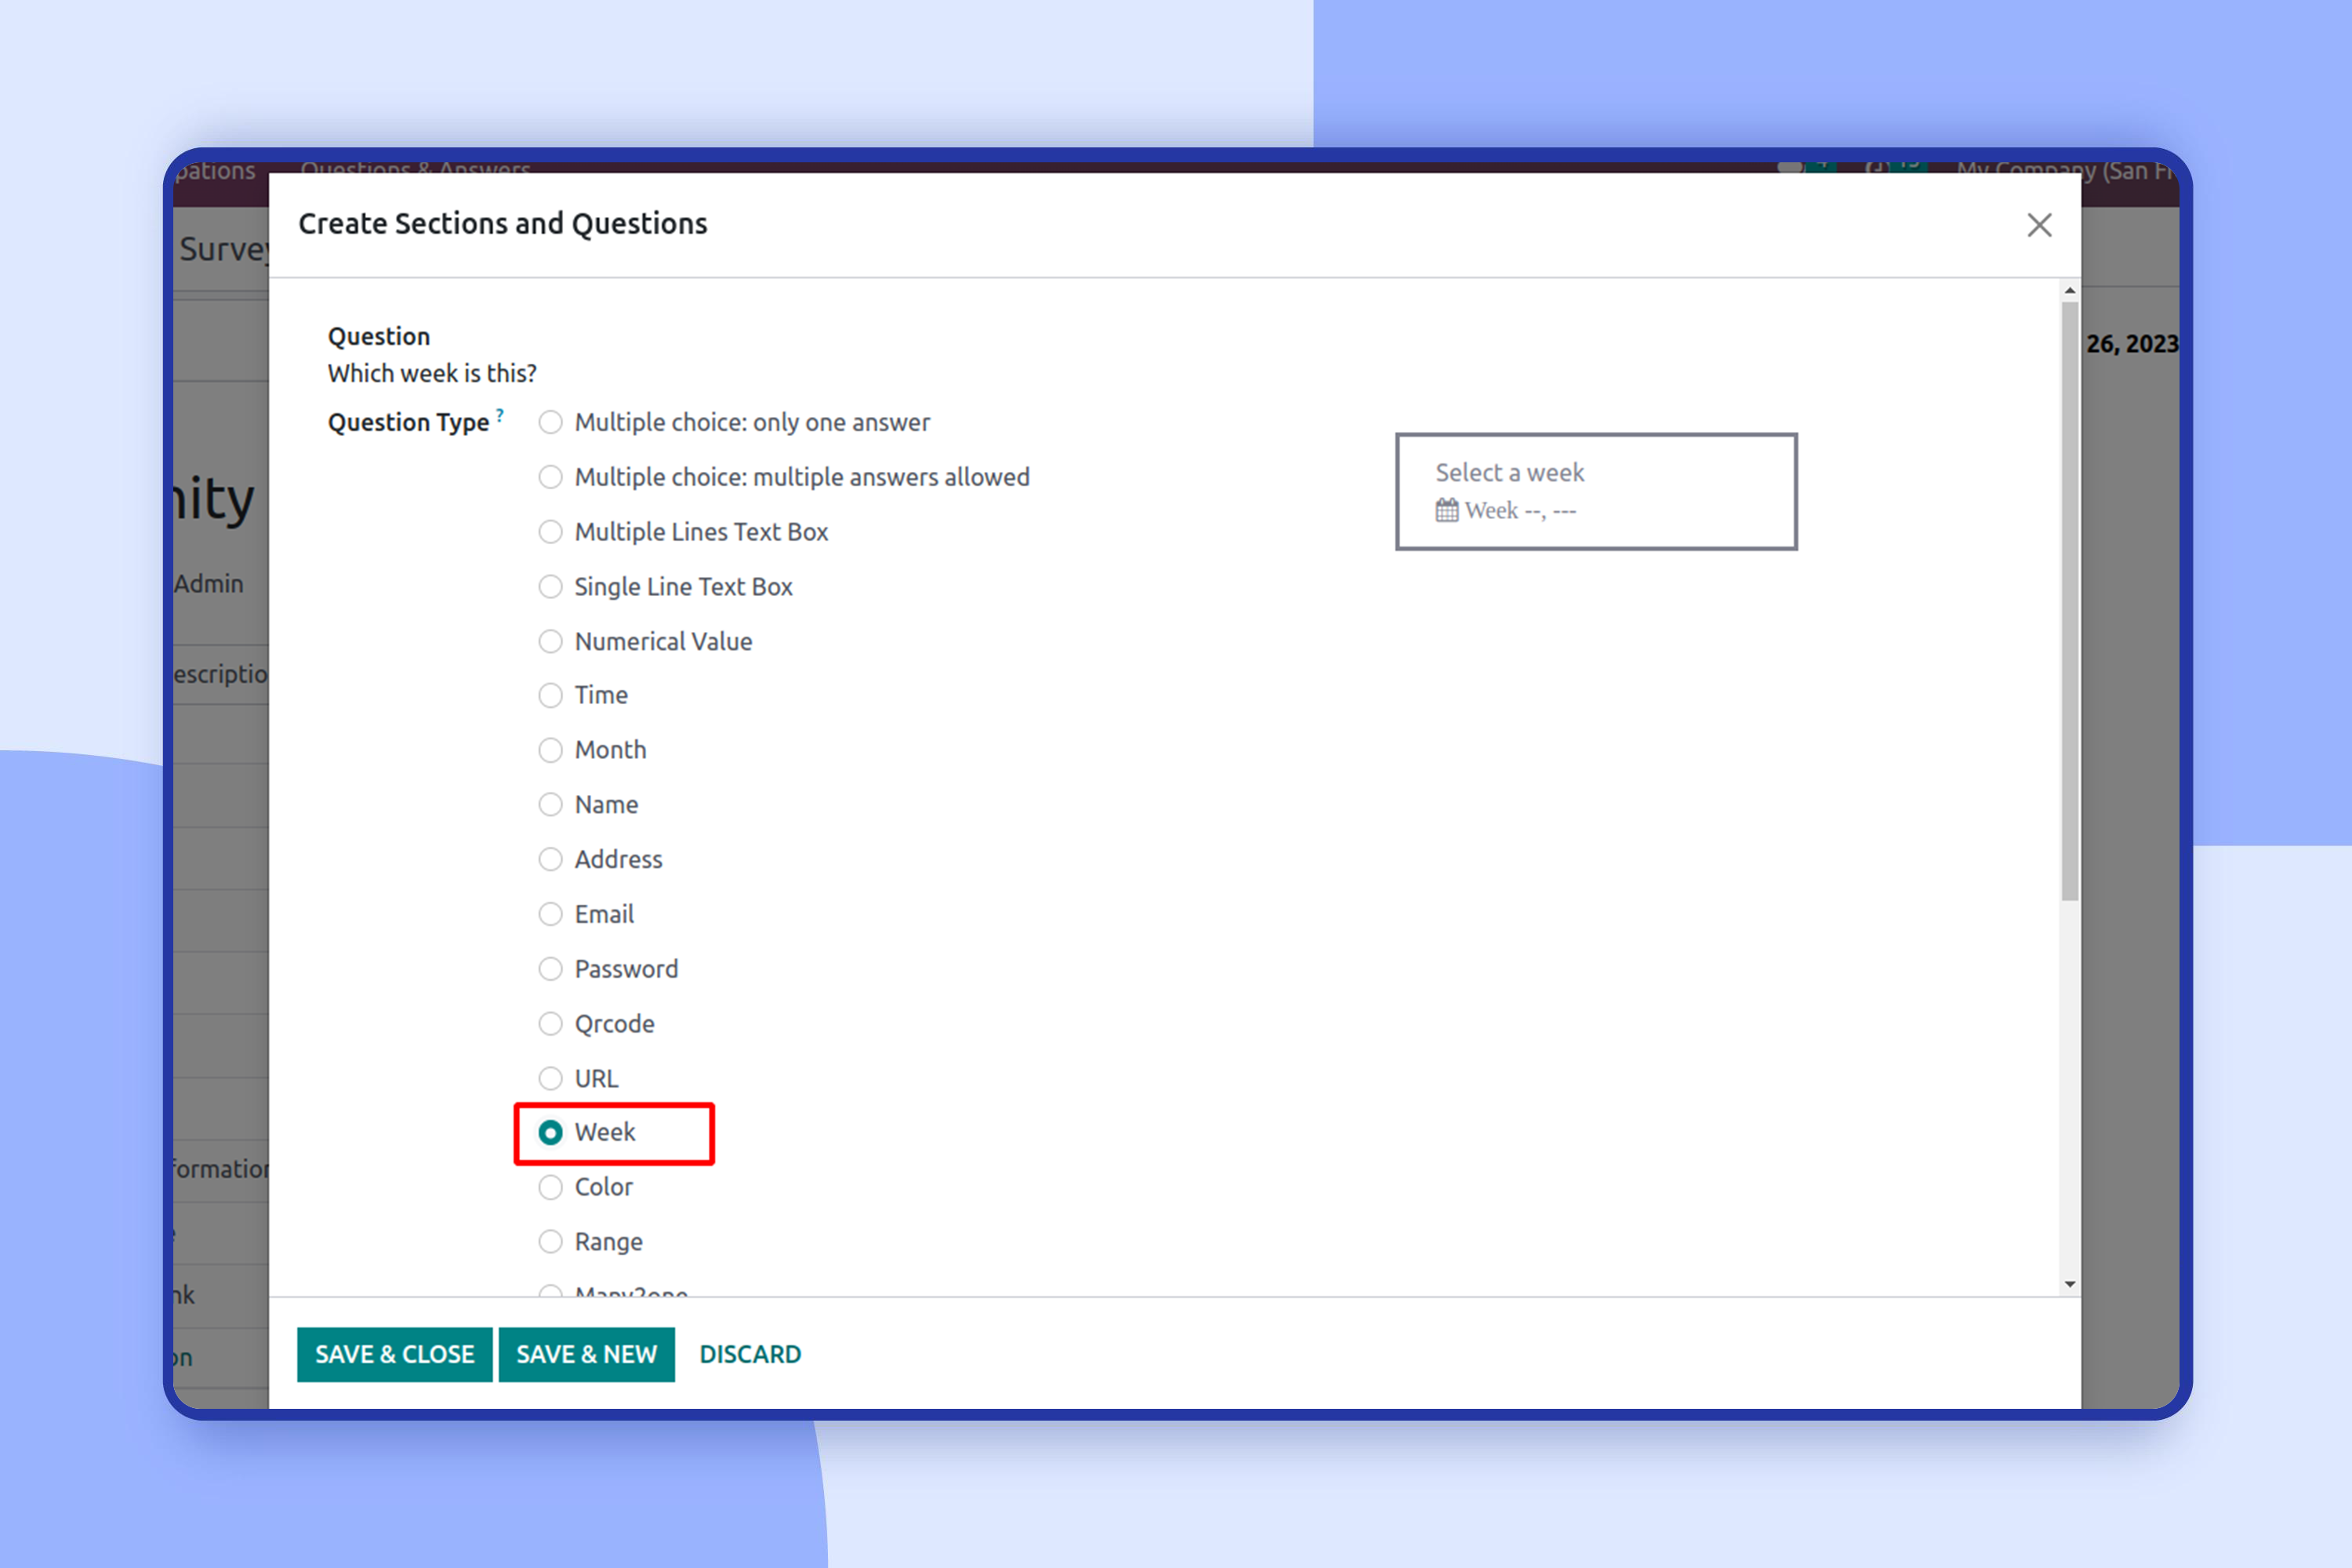Viewport: 2352px width, 1568px height.
Task: Select the Range question type
Action: pyautogui.click(x=551, y=1242)
